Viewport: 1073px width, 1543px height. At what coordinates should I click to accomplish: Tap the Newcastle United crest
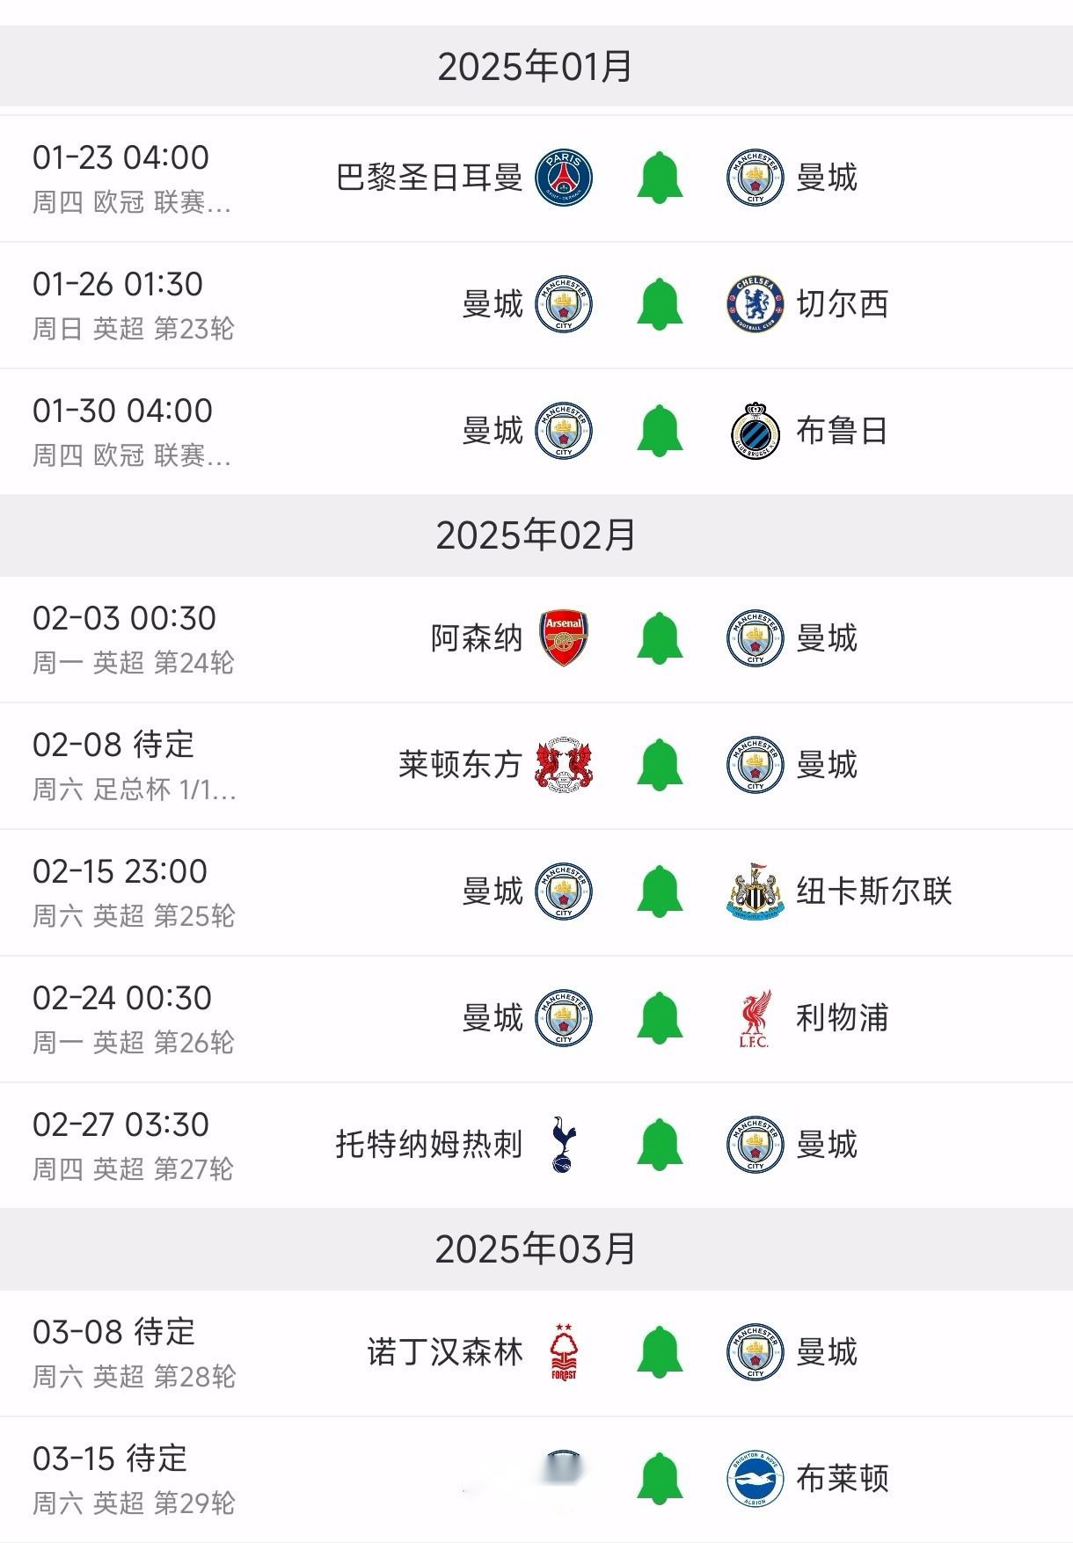click(755, 892)
